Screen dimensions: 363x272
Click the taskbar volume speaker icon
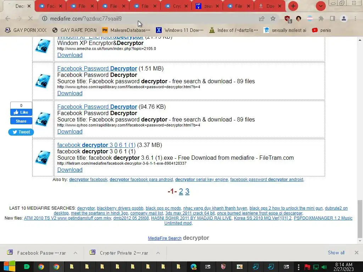pyautogui.click(x=324, y=267)
